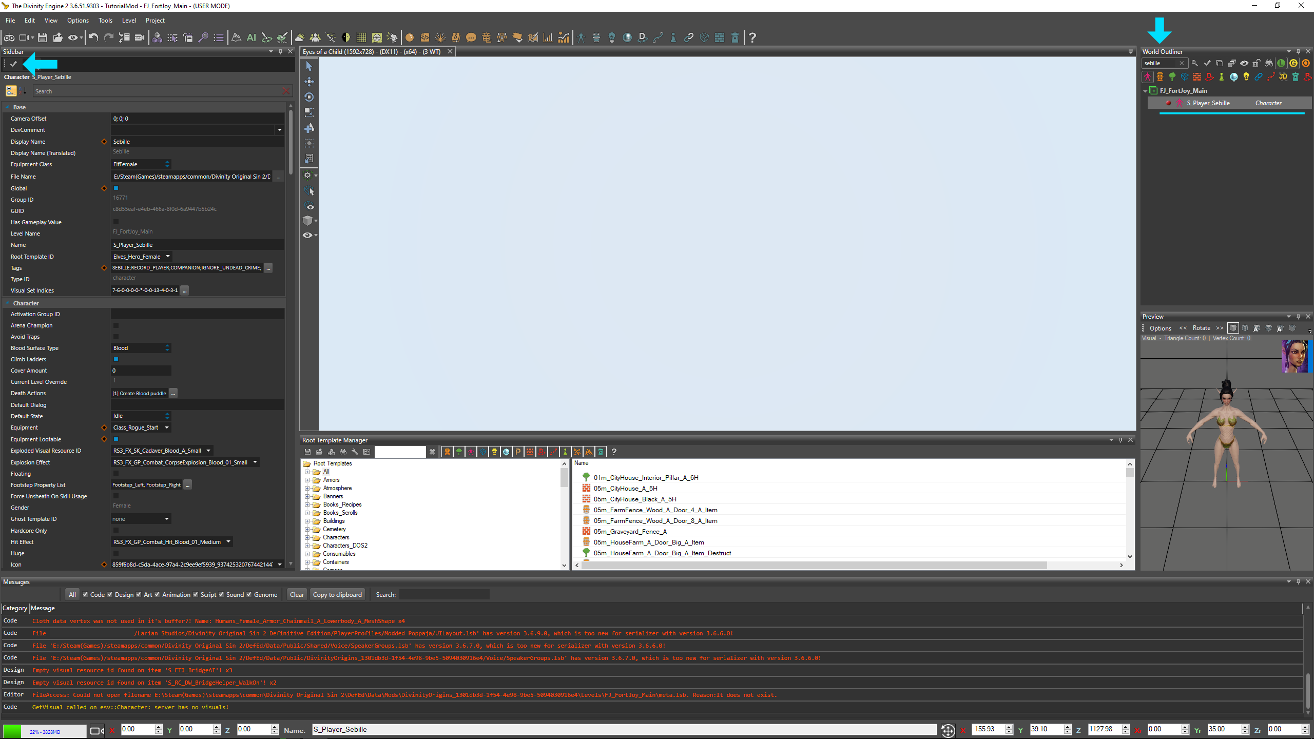
Task: Click the speech bubble dialog editor icon
Action: (x=471, y=37)
